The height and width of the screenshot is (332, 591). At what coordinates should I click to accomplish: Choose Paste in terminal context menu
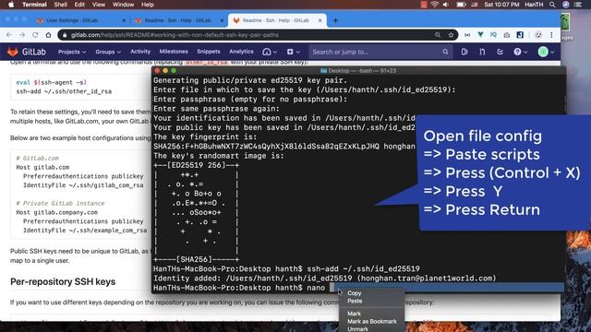coord(355,301)
